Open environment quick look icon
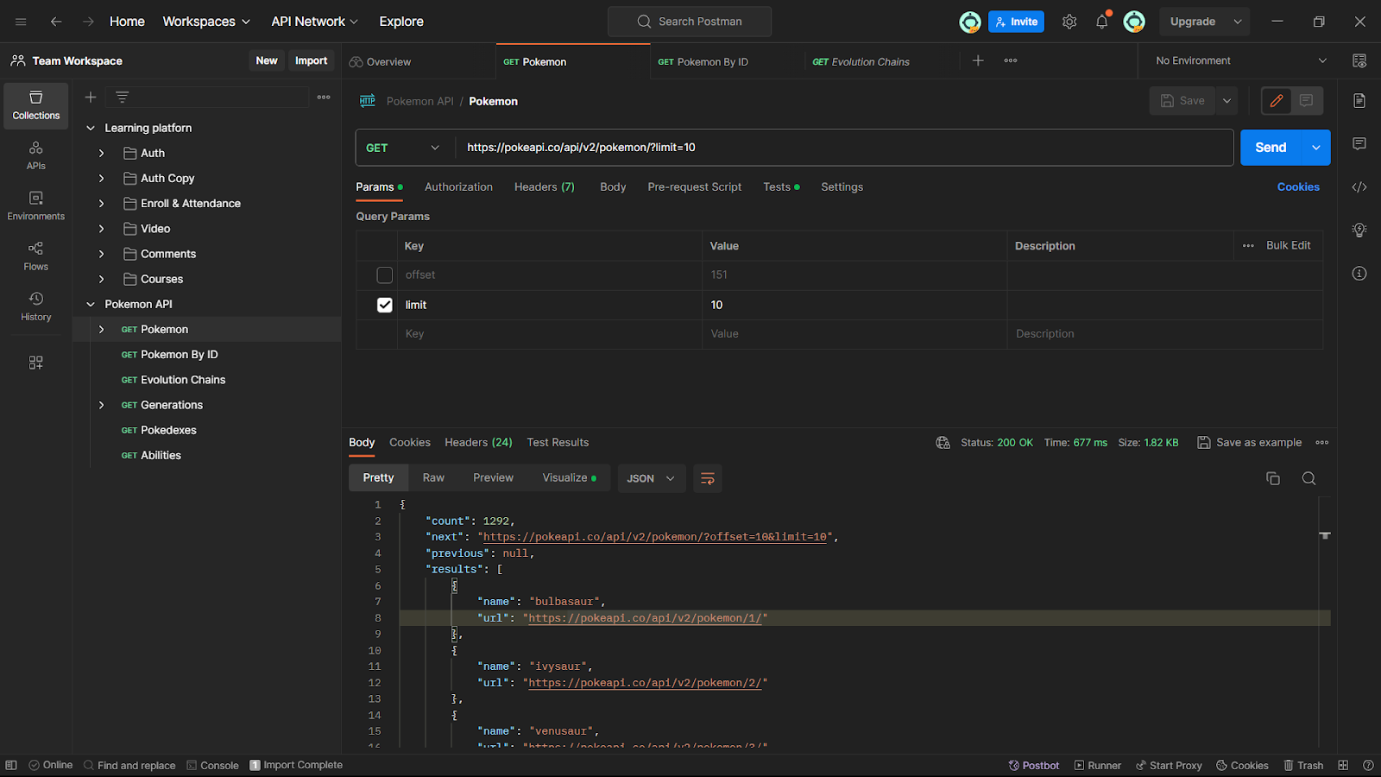The width and height of the screenshot is (1381, 777). click(1359, 60)
